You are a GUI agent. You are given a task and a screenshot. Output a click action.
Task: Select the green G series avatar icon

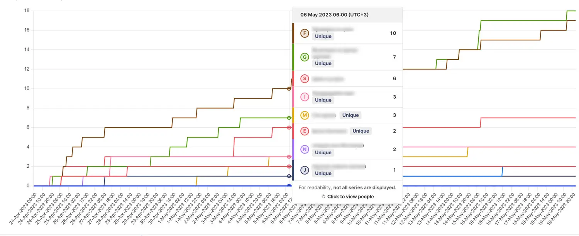tap(305, 57)
